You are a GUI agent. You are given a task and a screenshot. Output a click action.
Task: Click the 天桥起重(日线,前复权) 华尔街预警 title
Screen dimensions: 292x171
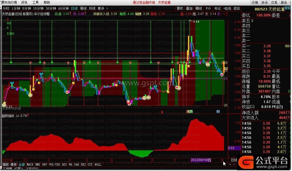coord(26,14)
